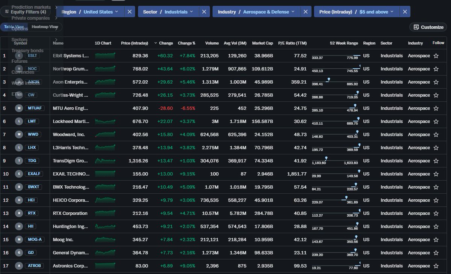The image size is (451, 274).
Task: Follow L3Harris Technologies with its star
Action: coord(436,148)
